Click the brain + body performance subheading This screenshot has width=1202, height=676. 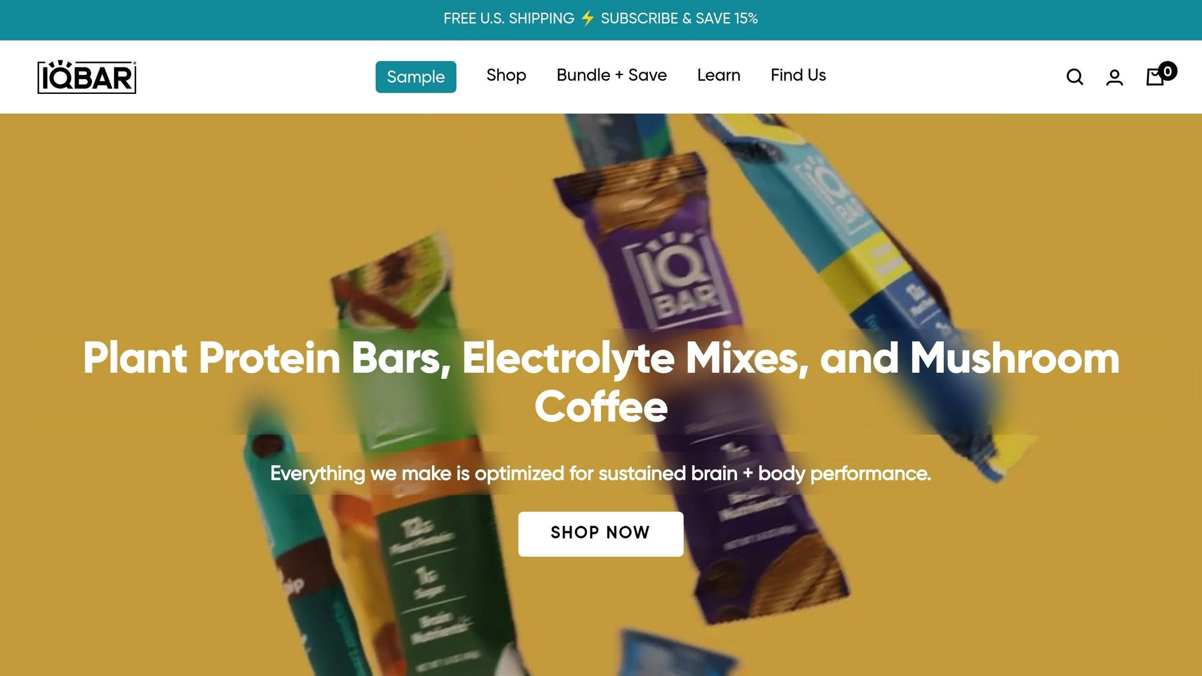pos(600,474)
